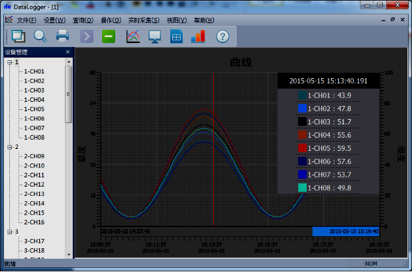Open the data table view icon

click(176, 36)
